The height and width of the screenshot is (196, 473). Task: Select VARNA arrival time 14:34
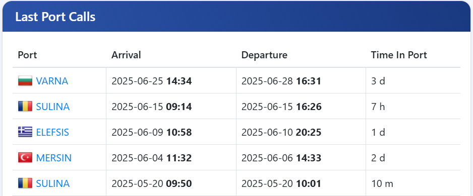coord(179,81)
